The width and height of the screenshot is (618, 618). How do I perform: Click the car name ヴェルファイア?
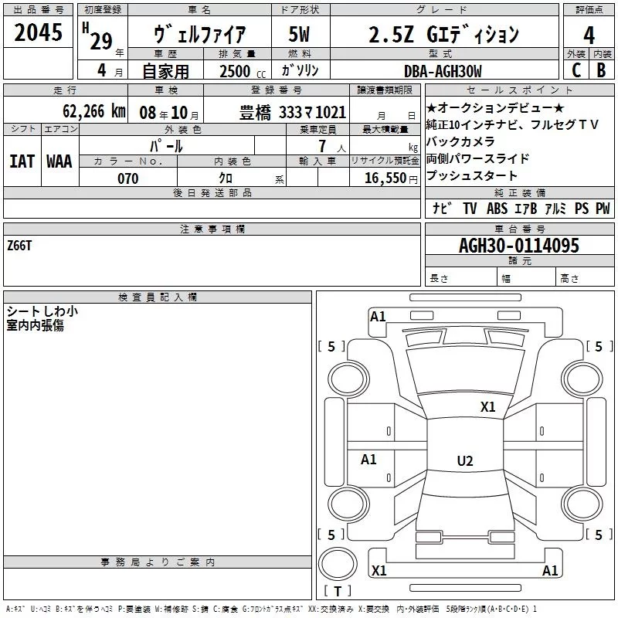200,34
